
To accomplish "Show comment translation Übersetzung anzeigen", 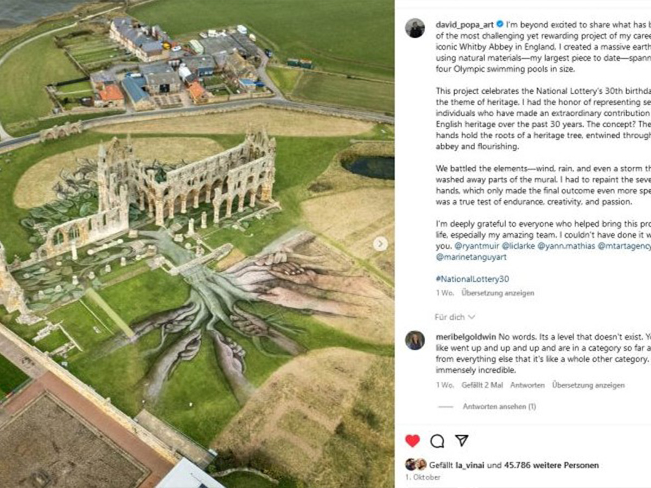I will 588,385.
